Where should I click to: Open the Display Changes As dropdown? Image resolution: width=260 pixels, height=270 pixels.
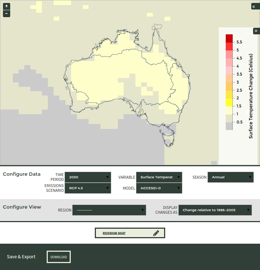(x=215, y=210)
